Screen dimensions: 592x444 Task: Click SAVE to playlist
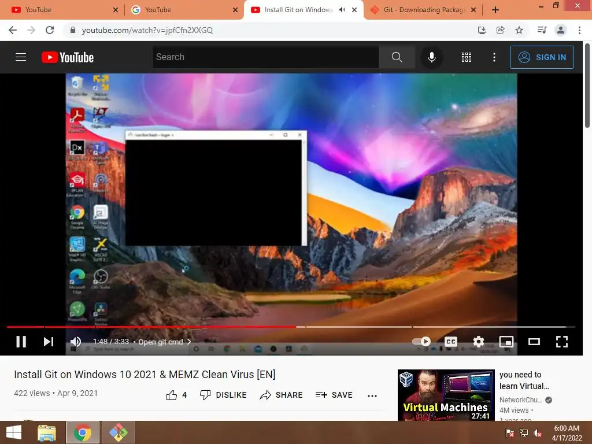click(x=334, y=395)
